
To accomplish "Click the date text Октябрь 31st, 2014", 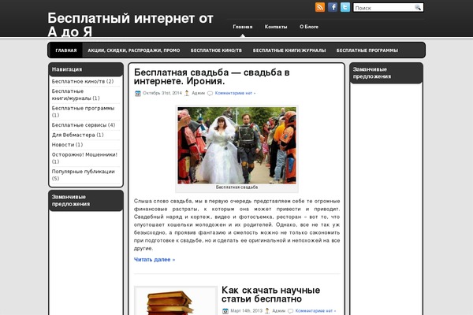I will click(162, 93).
